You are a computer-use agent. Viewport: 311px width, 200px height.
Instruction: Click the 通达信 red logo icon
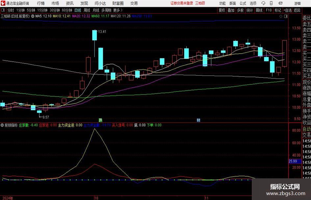click(3, 3)
